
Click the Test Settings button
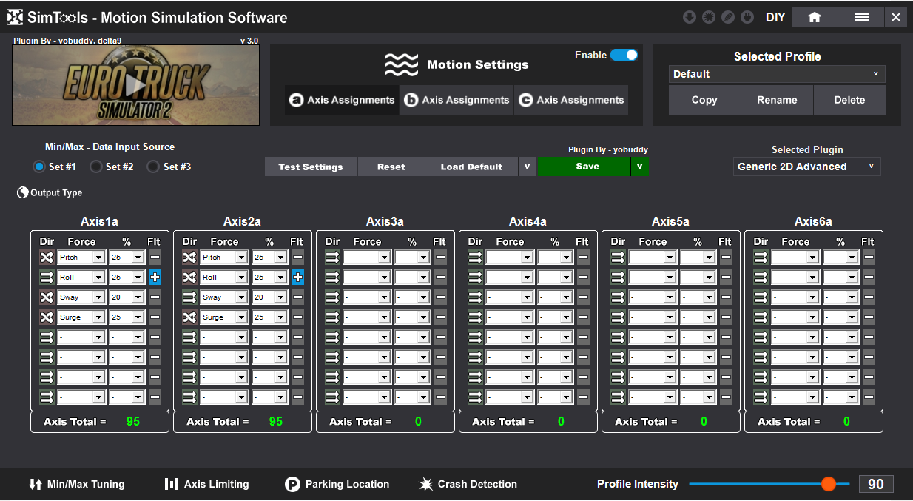coord(311,167)
